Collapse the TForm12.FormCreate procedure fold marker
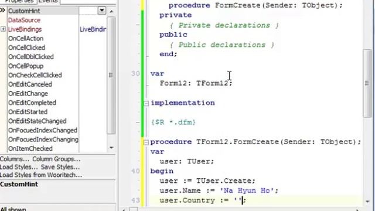Image resolution: width=375 pixels, height=211 pixels. click(x=146, y=142)
